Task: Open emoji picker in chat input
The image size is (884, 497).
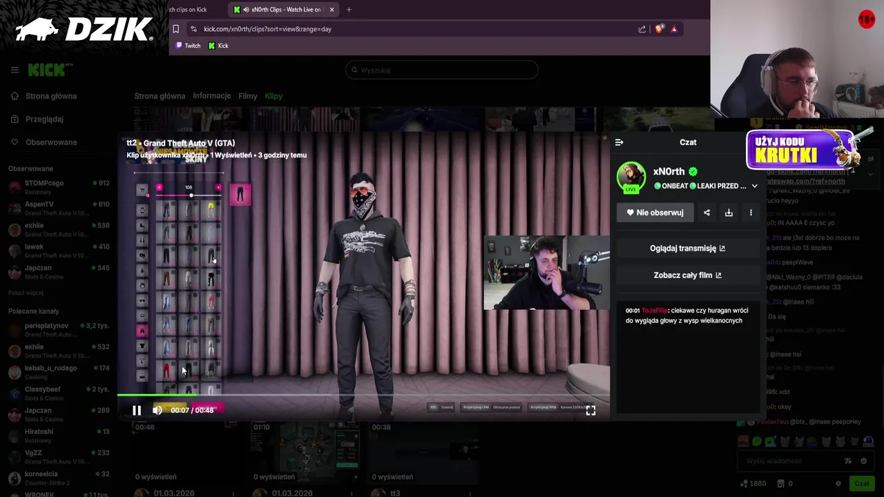Action: coord(863,461)
